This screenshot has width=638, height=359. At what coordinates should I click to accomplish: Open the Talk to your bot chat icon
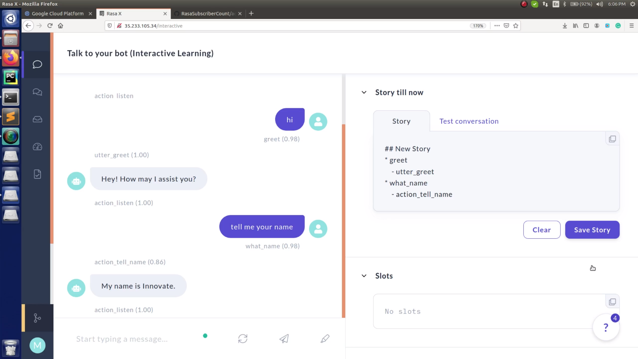37,64
